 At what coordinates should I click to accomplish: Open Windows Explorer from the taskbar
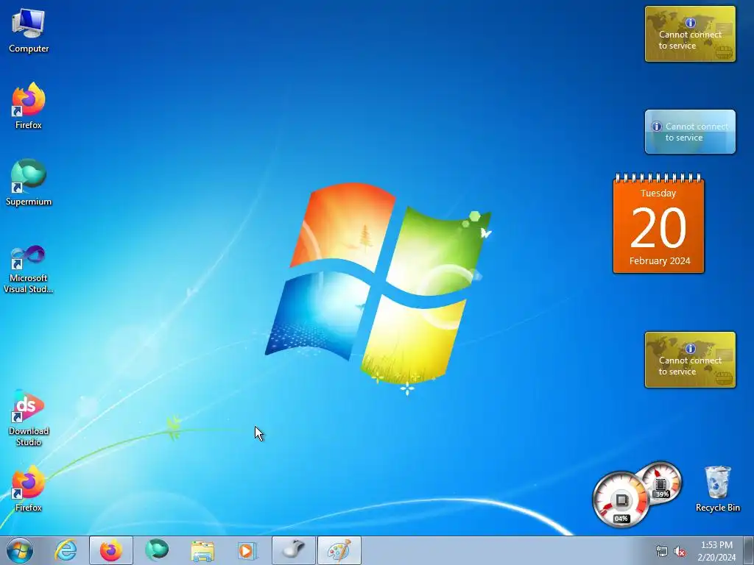click(202, 550)
